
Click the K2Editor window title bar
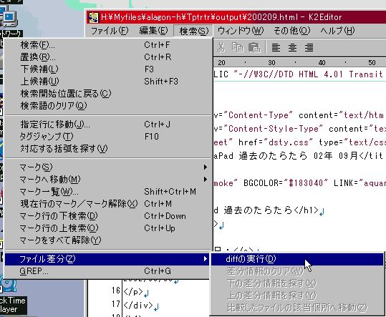(236, 17)
